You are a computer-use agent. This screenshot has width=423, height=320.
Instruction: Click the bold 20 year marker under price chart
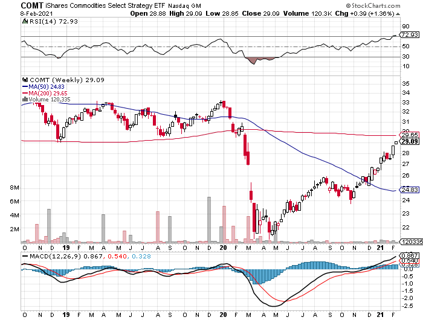pyautogui.click(x=223, y=248)
